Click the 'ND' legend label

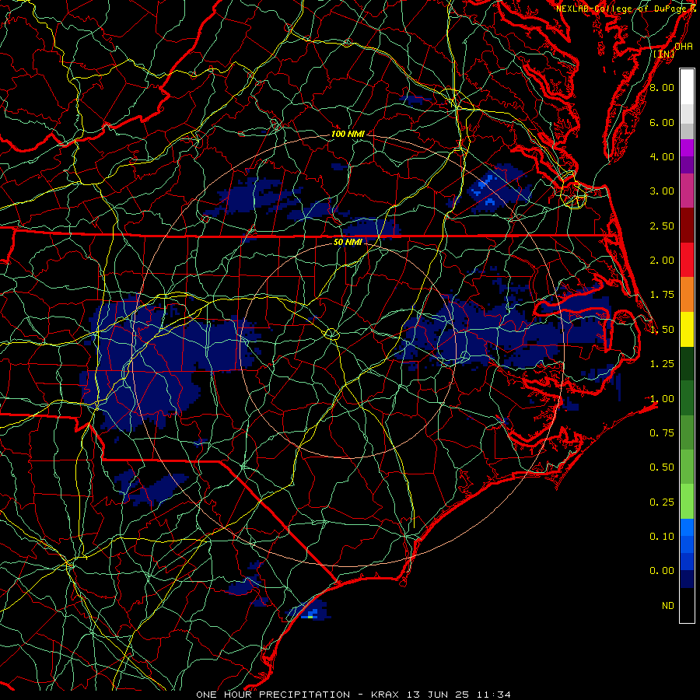click(668, 606)
